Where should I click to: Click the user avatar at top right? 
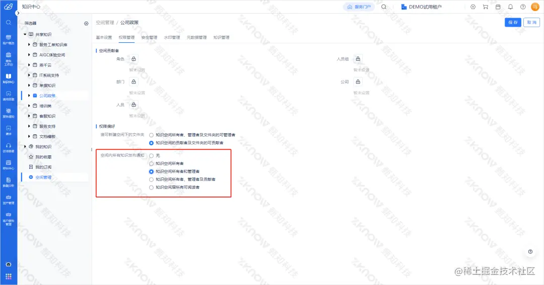point(535,7)
